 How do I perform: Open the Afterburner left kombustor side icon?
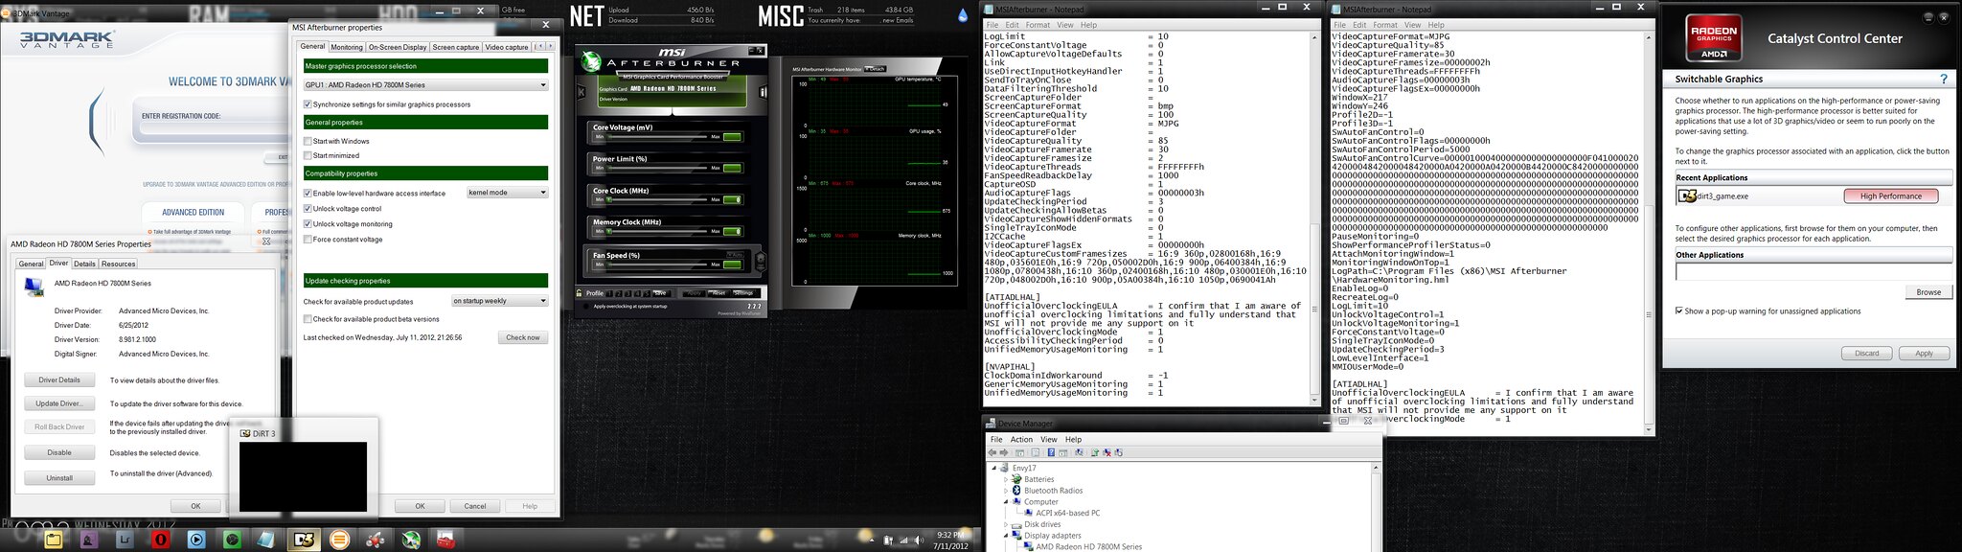(581, 92)
